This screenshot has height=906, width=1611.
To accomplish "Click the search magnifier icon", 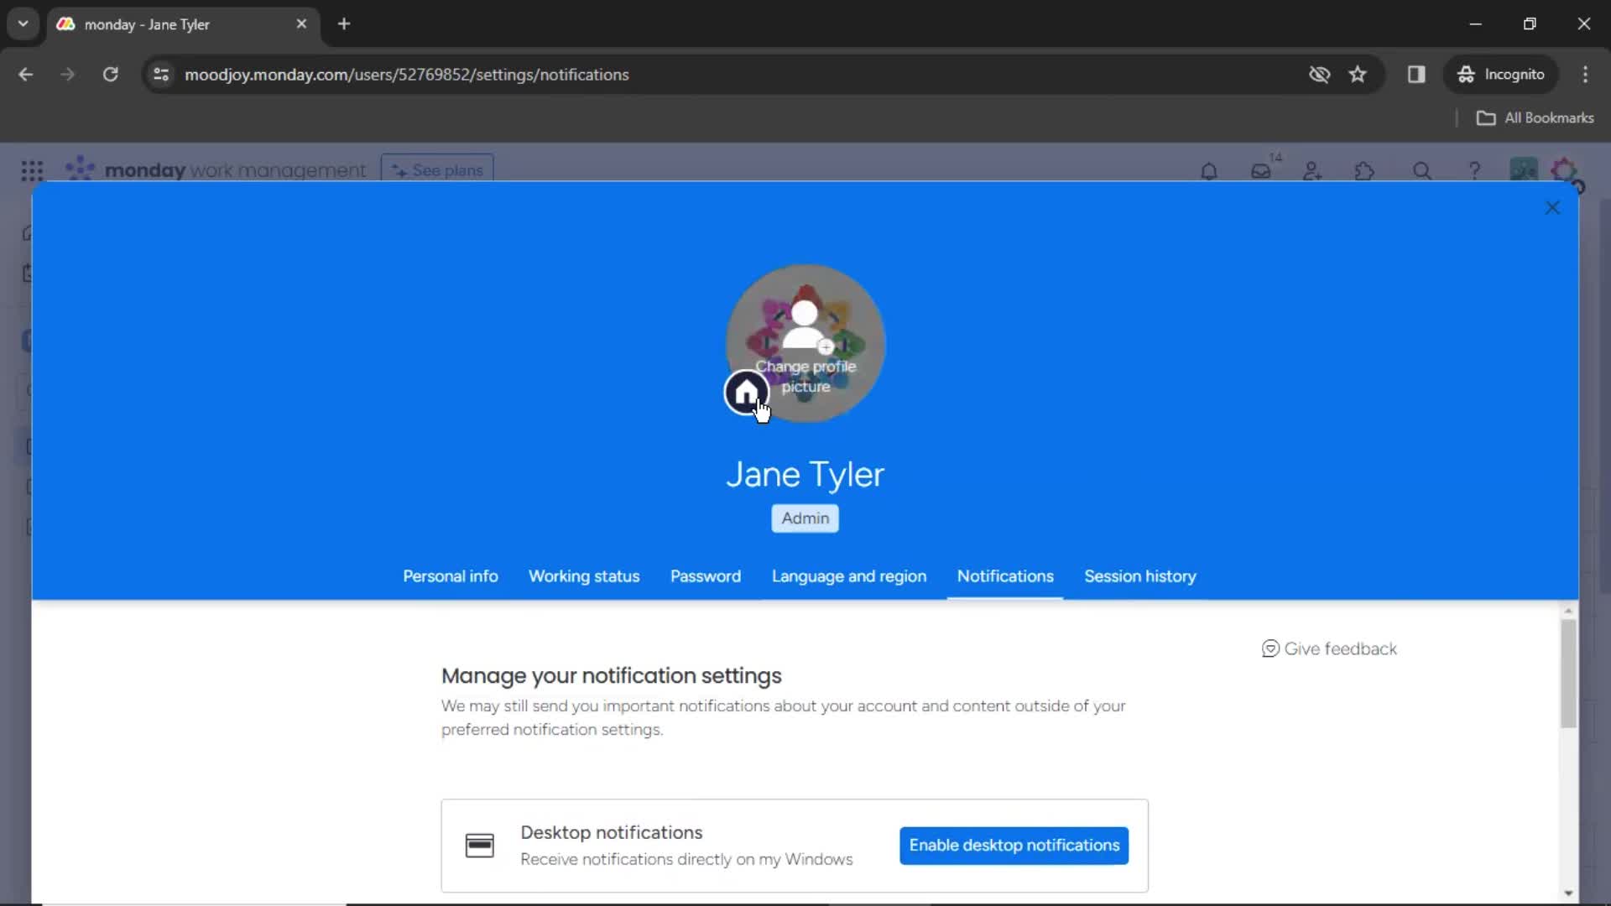I will click(x=1422, y=171).
